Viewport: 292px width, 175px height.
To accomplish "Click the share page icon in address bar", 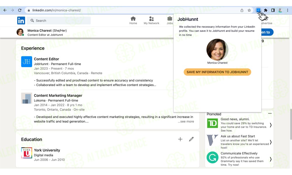I will tap(242, 10).
